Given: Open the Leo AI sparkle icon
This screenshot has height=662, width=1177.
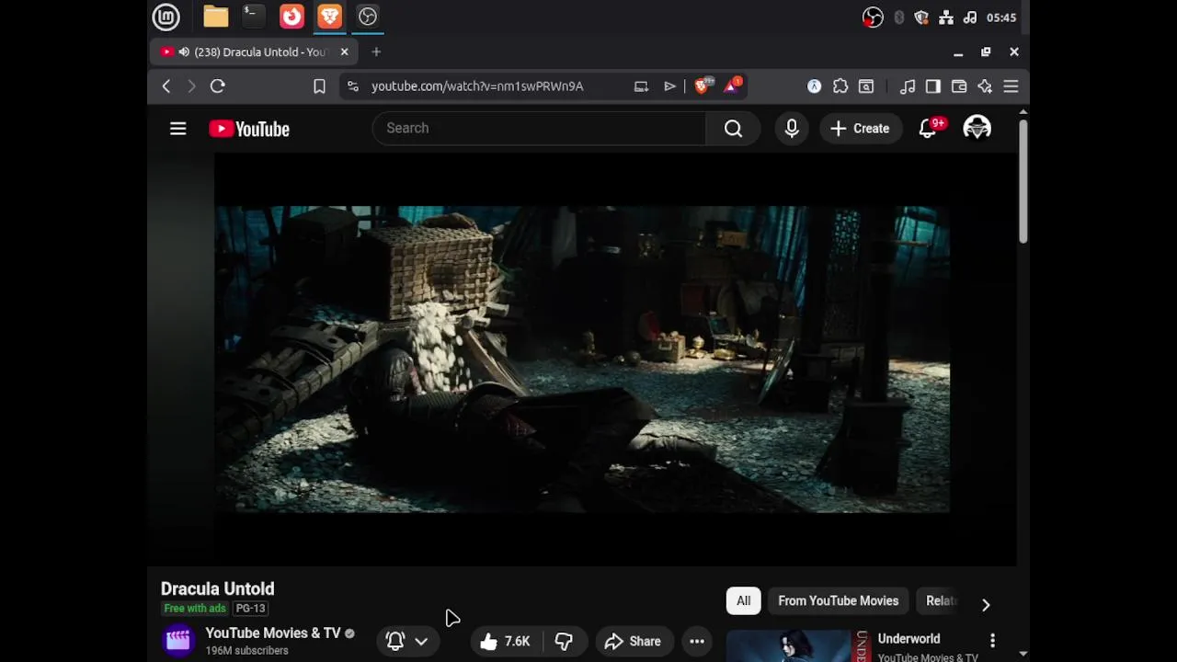Looking at the screenshot, I should tap(985, 86).
